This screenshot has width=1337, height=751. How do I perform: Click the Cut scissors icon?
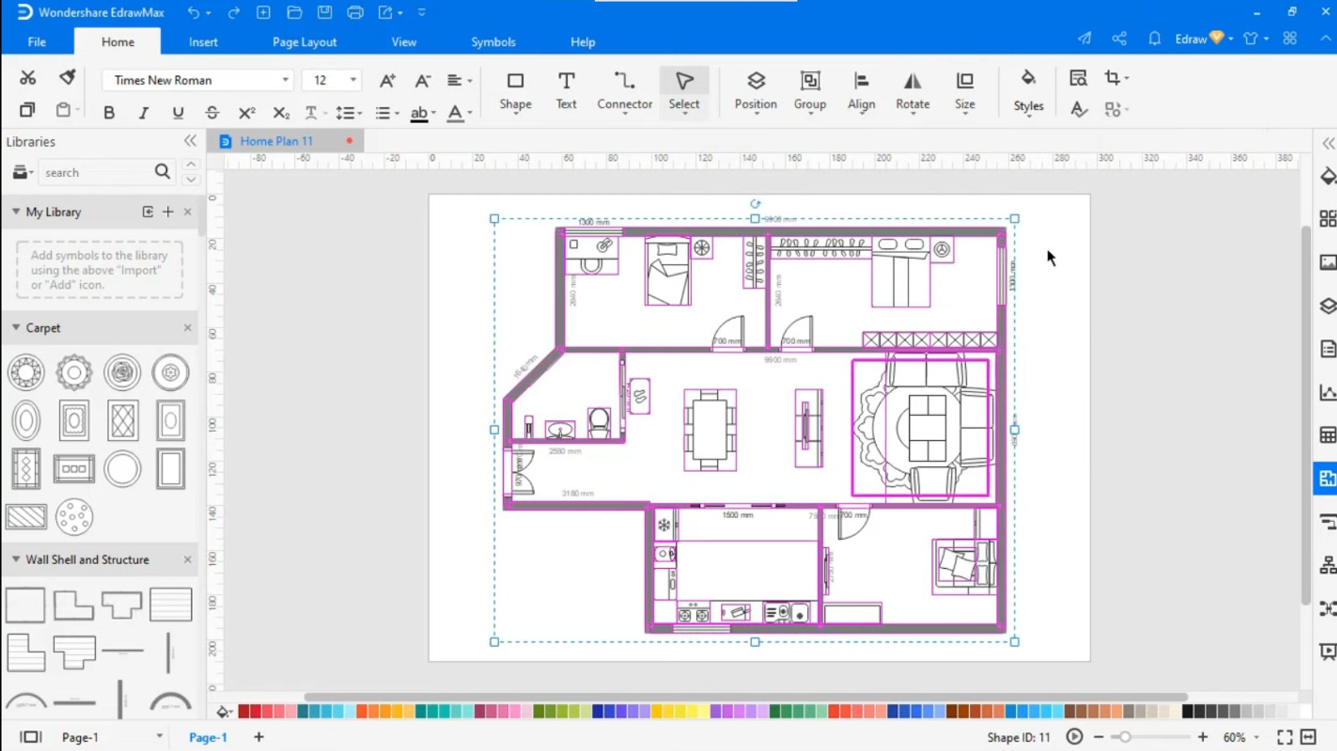click(x=28, y=78)
